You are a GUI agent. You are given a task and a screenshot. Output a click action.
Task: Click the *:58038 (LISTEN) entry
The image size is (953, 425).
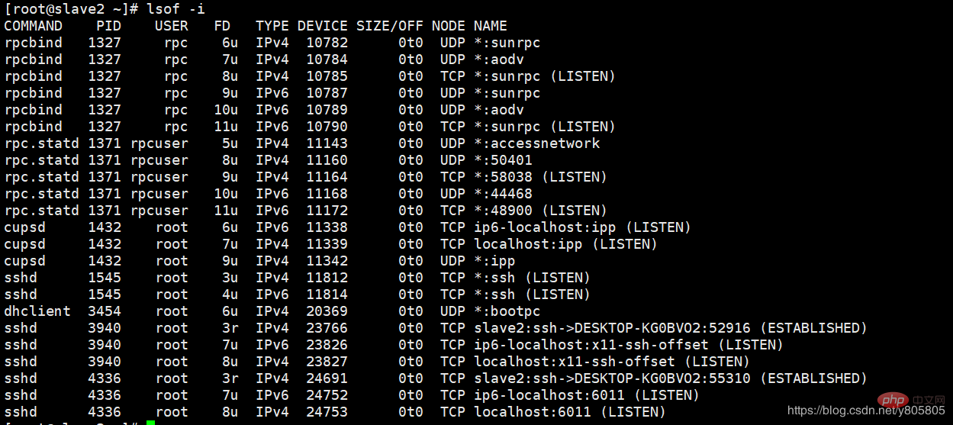pos(540,177)
